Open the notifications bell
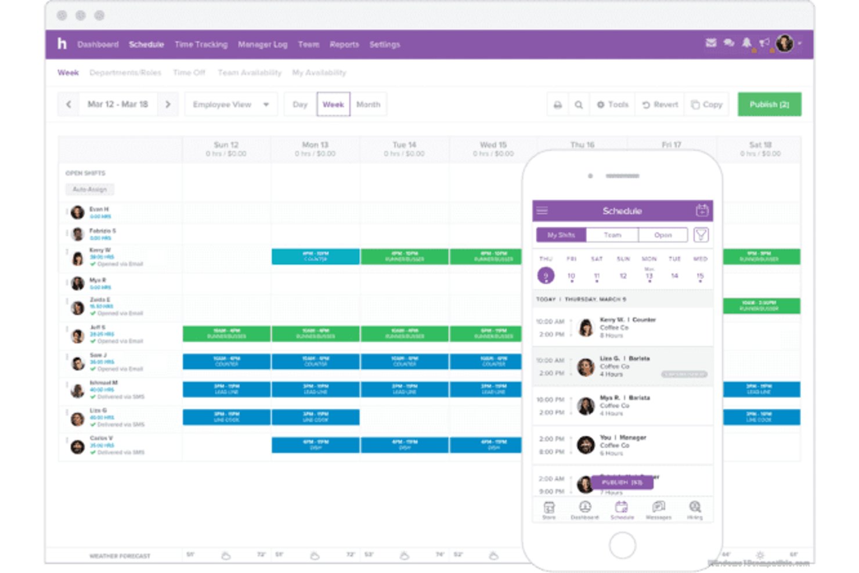The image size is (859, 573). (746, 42)
